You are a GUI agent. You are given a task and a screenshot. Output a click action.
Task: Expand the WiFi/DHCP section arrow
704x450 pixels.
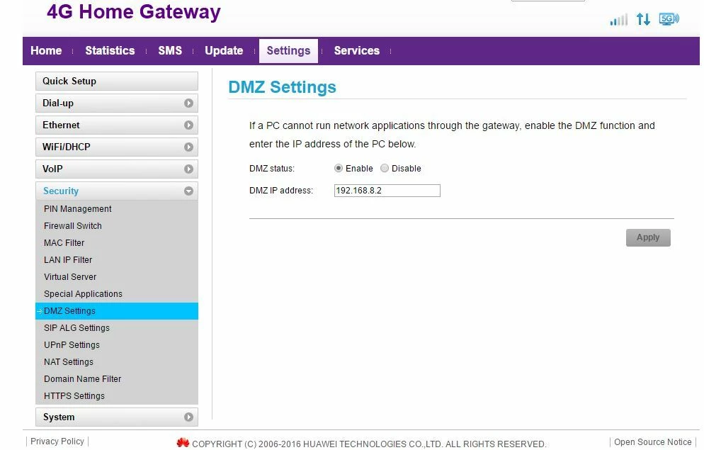click(188, 147)
